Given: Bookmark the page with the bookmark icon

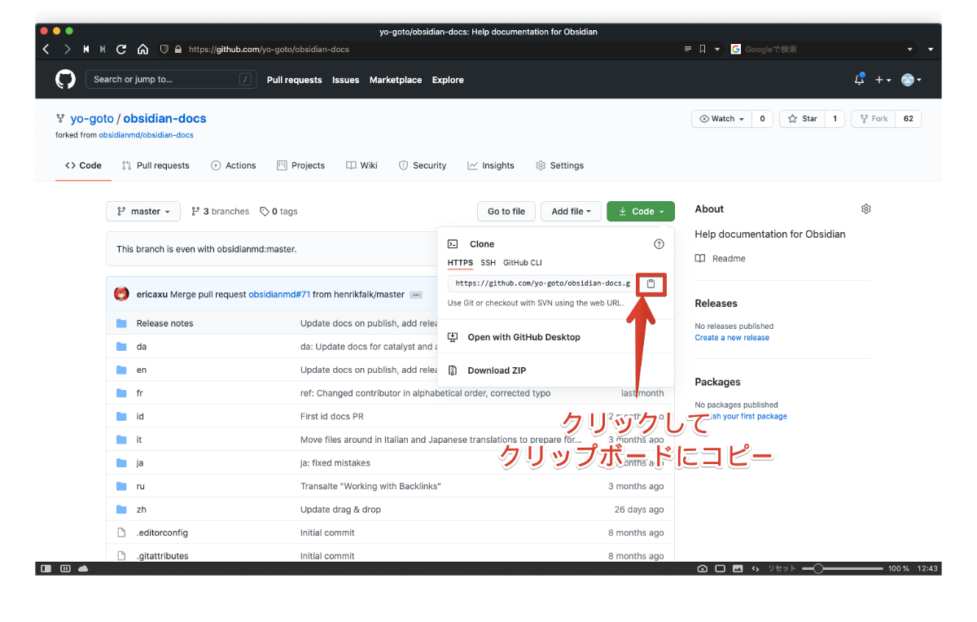Looking at the screenshot, I should pos(703,49).
